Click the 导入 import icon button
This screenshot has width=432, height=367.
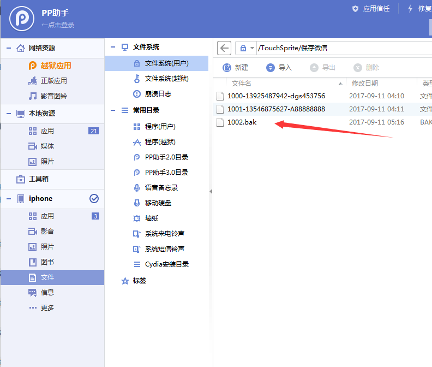pyautogui.click(x=271, y=68)
